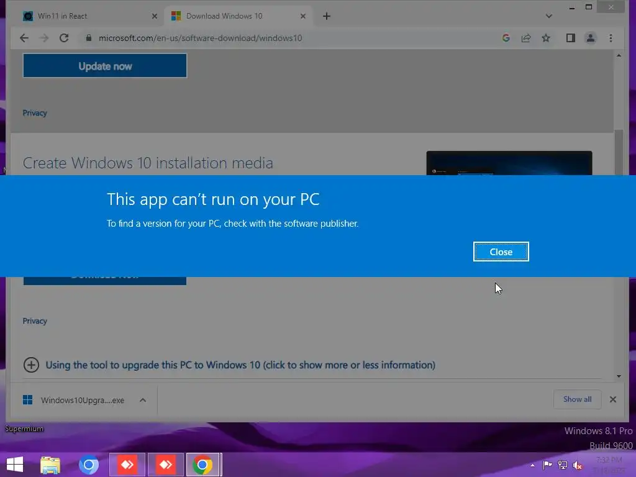Close the Download Windows 10 tab
The height and width of the screenshot is (477, 636).
[x=303, y=16]
